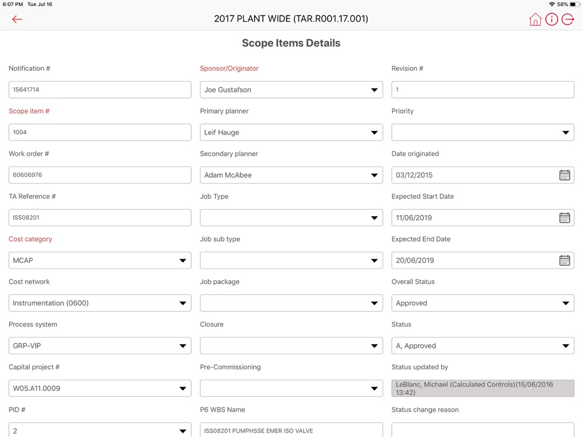Expand the Pre-Commissioning dropdown
This screenshot has width=583, height=437.
tap(291, 388)
